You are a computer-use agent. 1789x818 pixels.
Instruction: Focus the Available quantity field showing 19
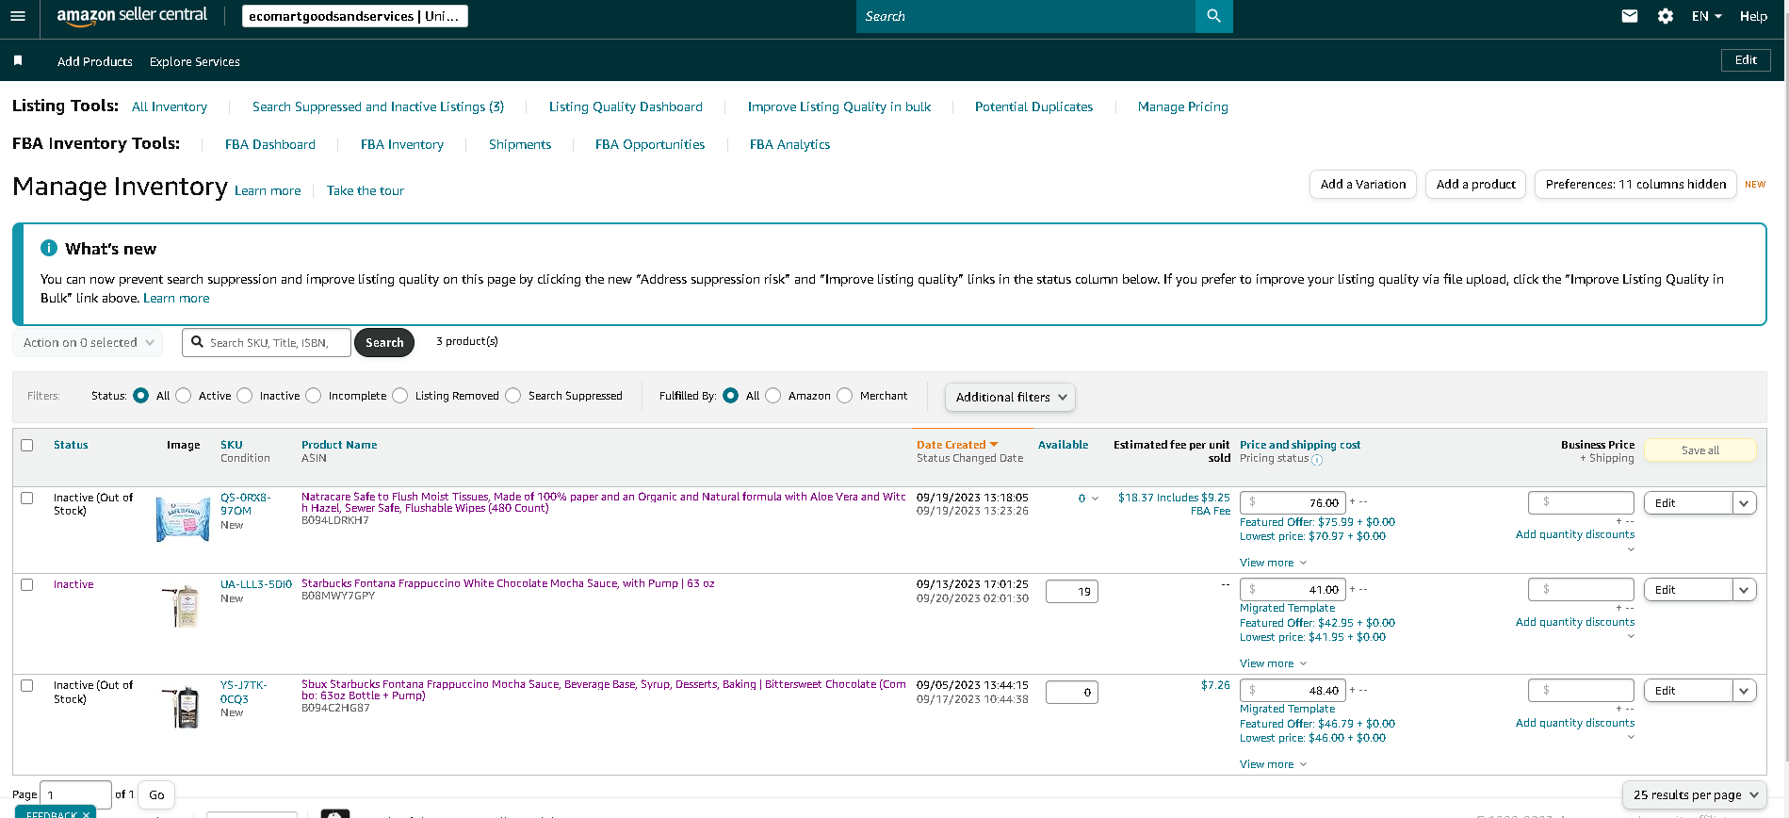coord(1072,592)
